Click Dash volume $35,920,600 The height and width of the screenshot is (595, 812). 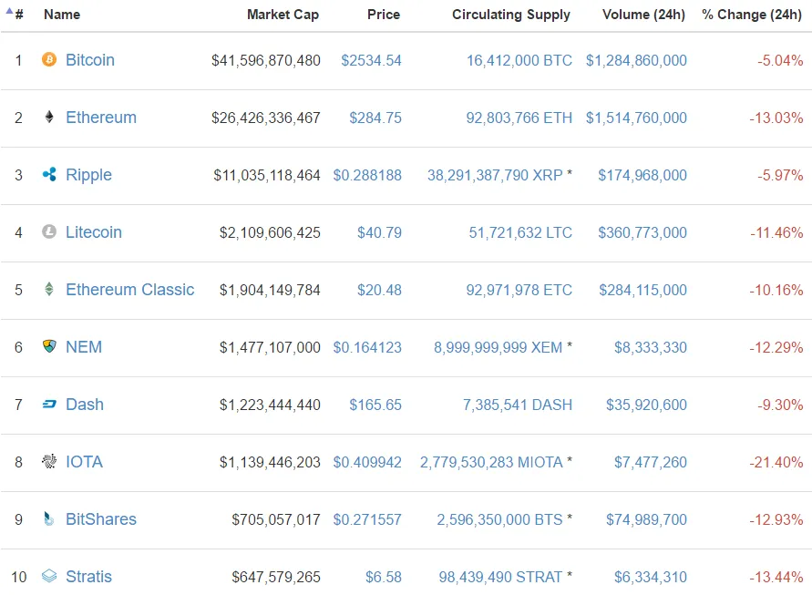647,405
